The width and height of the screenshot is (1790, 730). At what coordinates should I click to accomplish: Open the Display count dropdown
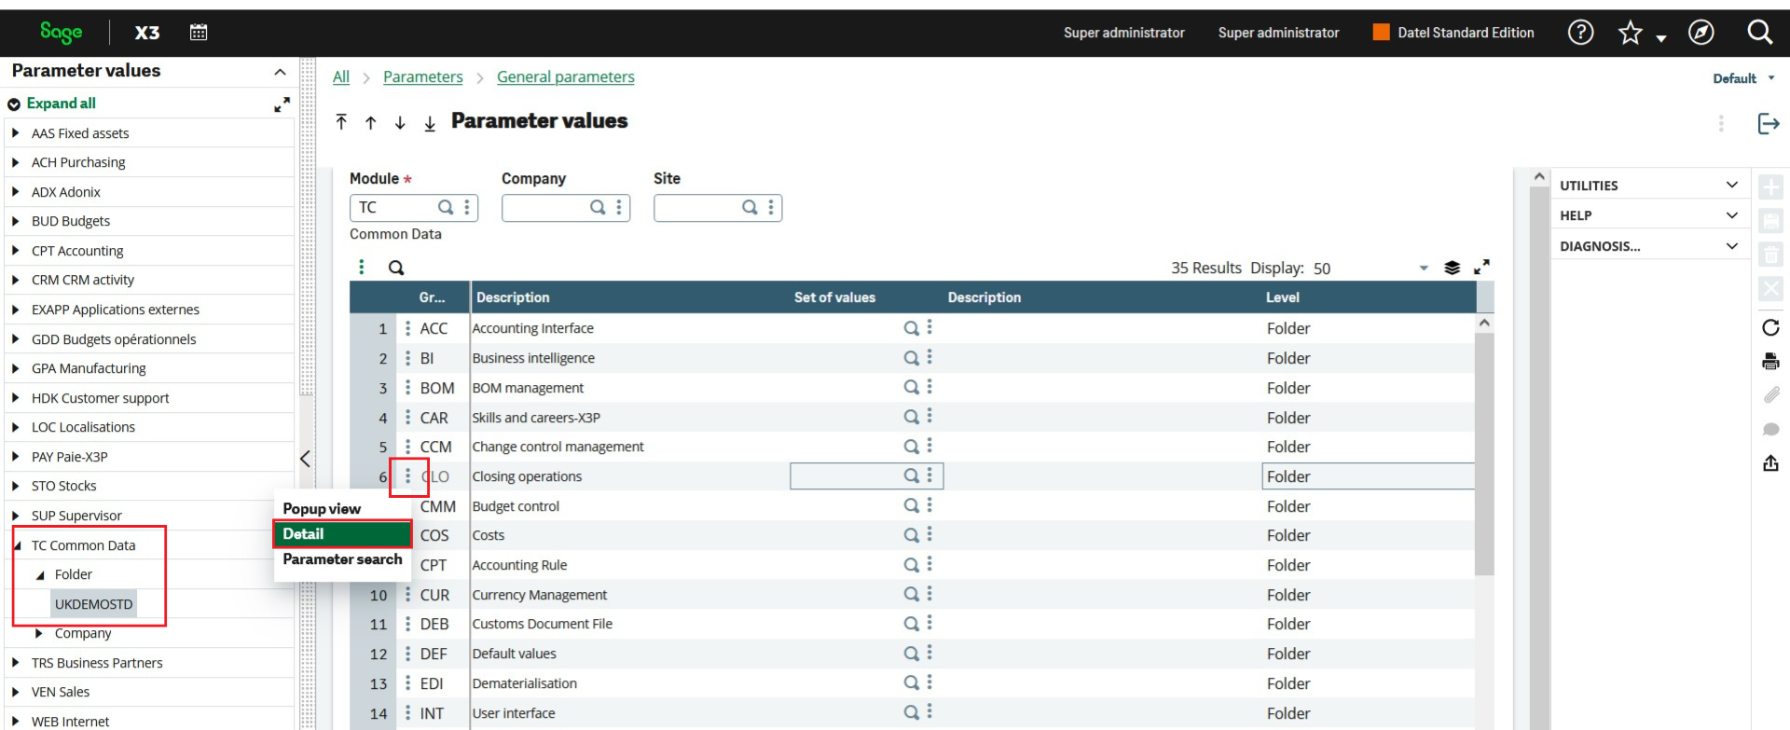pyautogui.click(x=1424, y=269)
